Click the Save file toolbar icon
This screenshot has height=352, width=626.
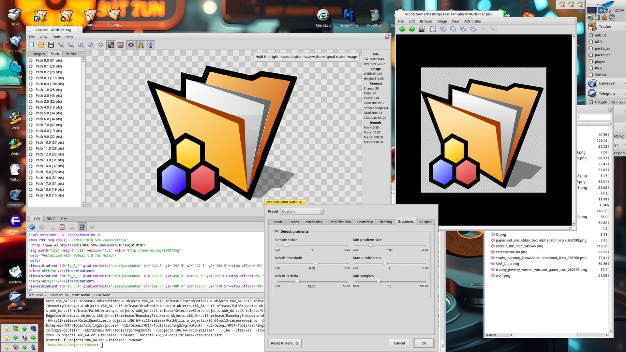[51, 45]
